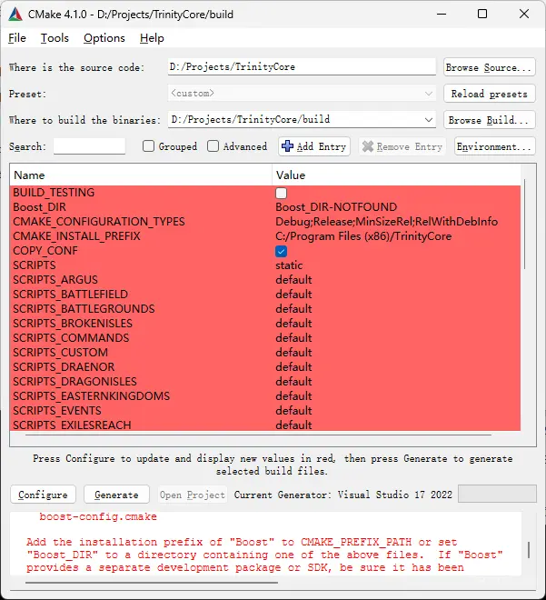Click the default value for SCRIPTS_COMMANDS
This screenshot has width=546, height=600.
(293, 338)
